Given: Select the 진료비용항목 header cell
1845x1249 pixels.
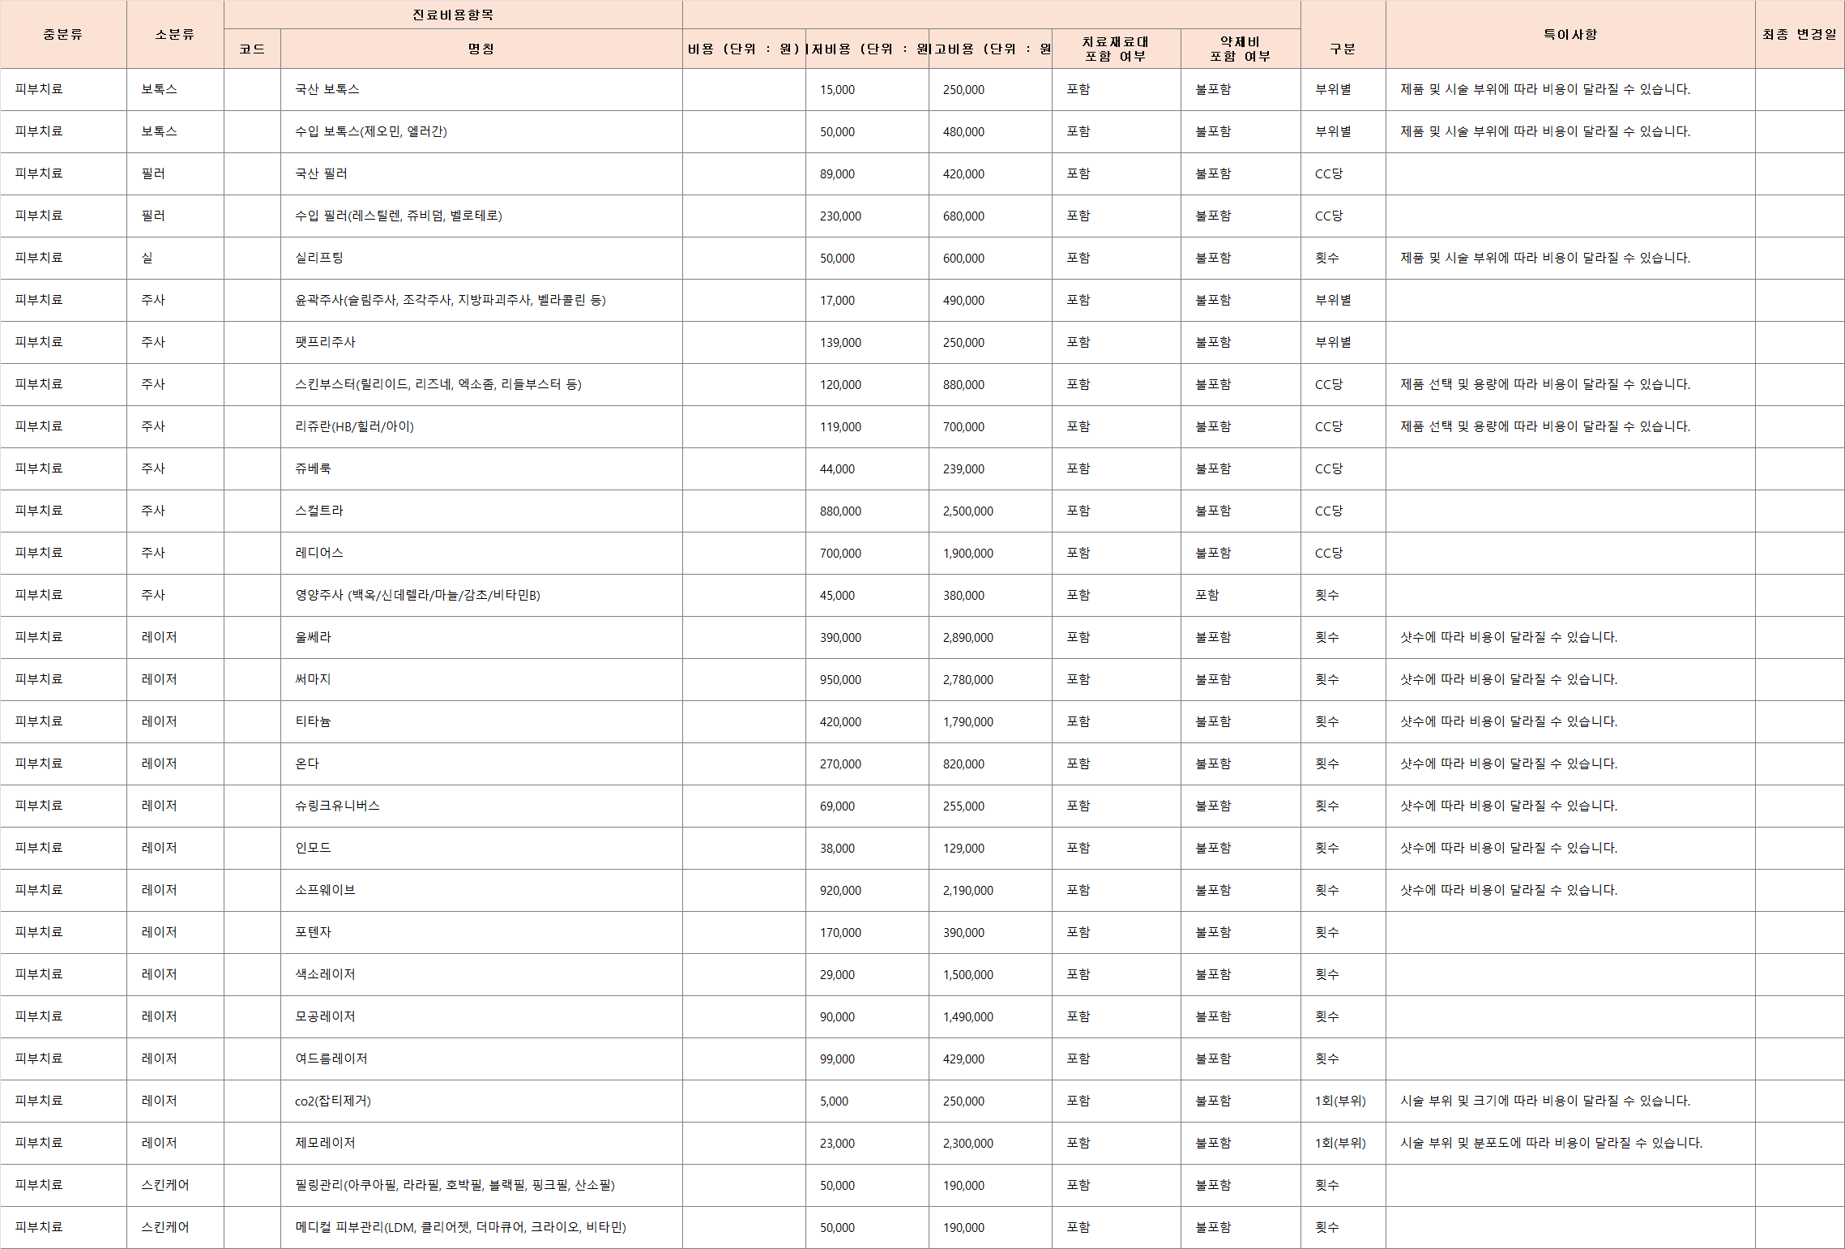Looking at the screenshot, I should point(453,15).
